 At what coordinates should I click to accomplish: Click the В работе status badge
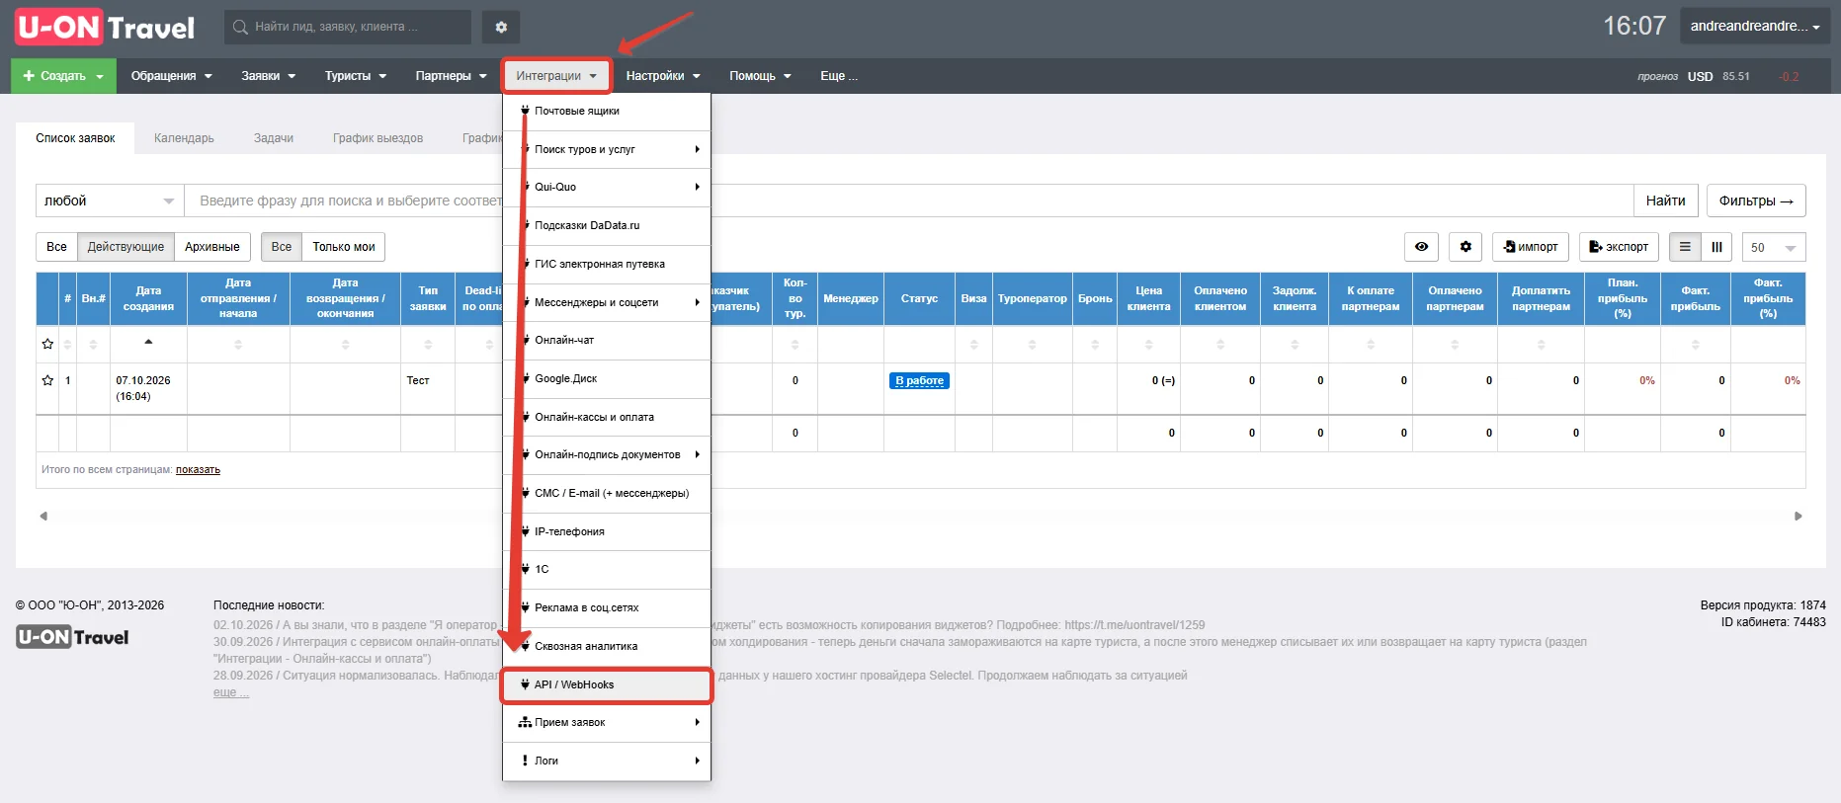point(919,381)
